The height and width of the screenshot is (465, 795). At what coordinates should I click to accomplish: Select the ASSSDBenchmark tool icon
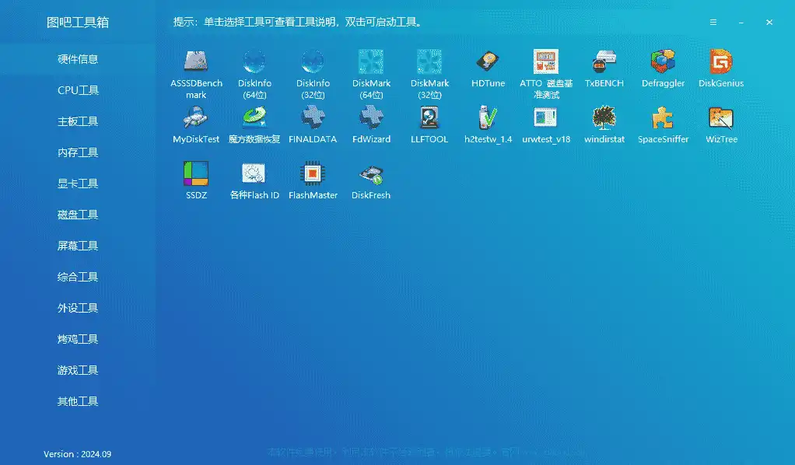(196, 61)
